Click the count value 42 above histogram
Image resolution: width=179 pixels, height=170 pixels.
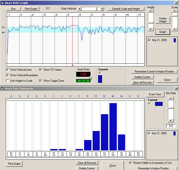[113, 96]
